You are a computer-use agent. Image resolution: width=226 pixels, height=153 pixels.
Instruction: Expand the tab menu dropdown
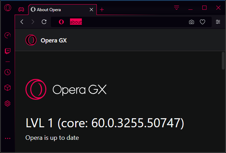(177, 8)
